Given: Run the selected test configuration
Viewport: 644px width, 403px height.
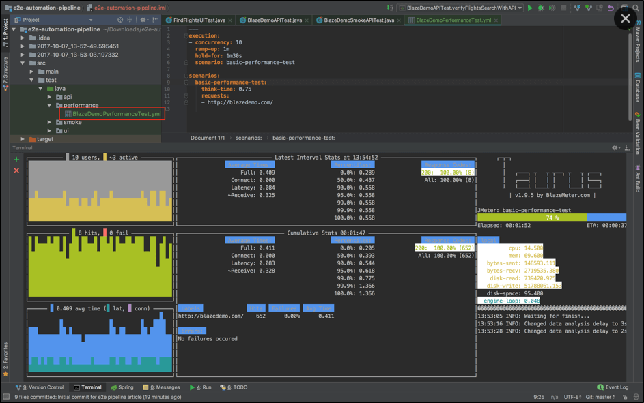Looking at the screenshot, I should tap(531, 8).
